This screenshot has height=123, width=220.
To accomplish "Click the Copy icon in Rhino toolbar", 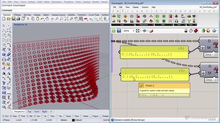I will (x=33, y=18).
